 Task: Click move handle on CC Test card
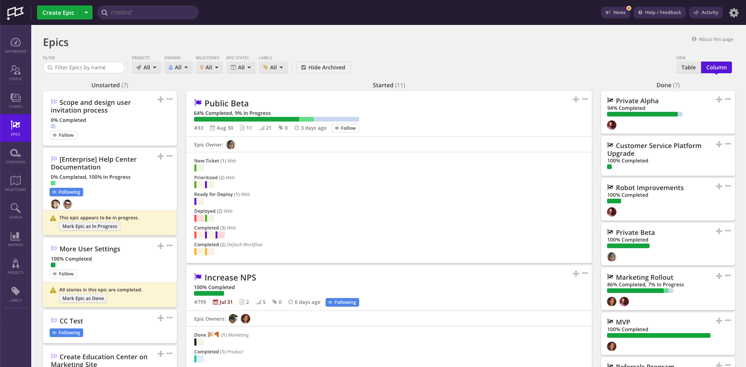[160, 318]
